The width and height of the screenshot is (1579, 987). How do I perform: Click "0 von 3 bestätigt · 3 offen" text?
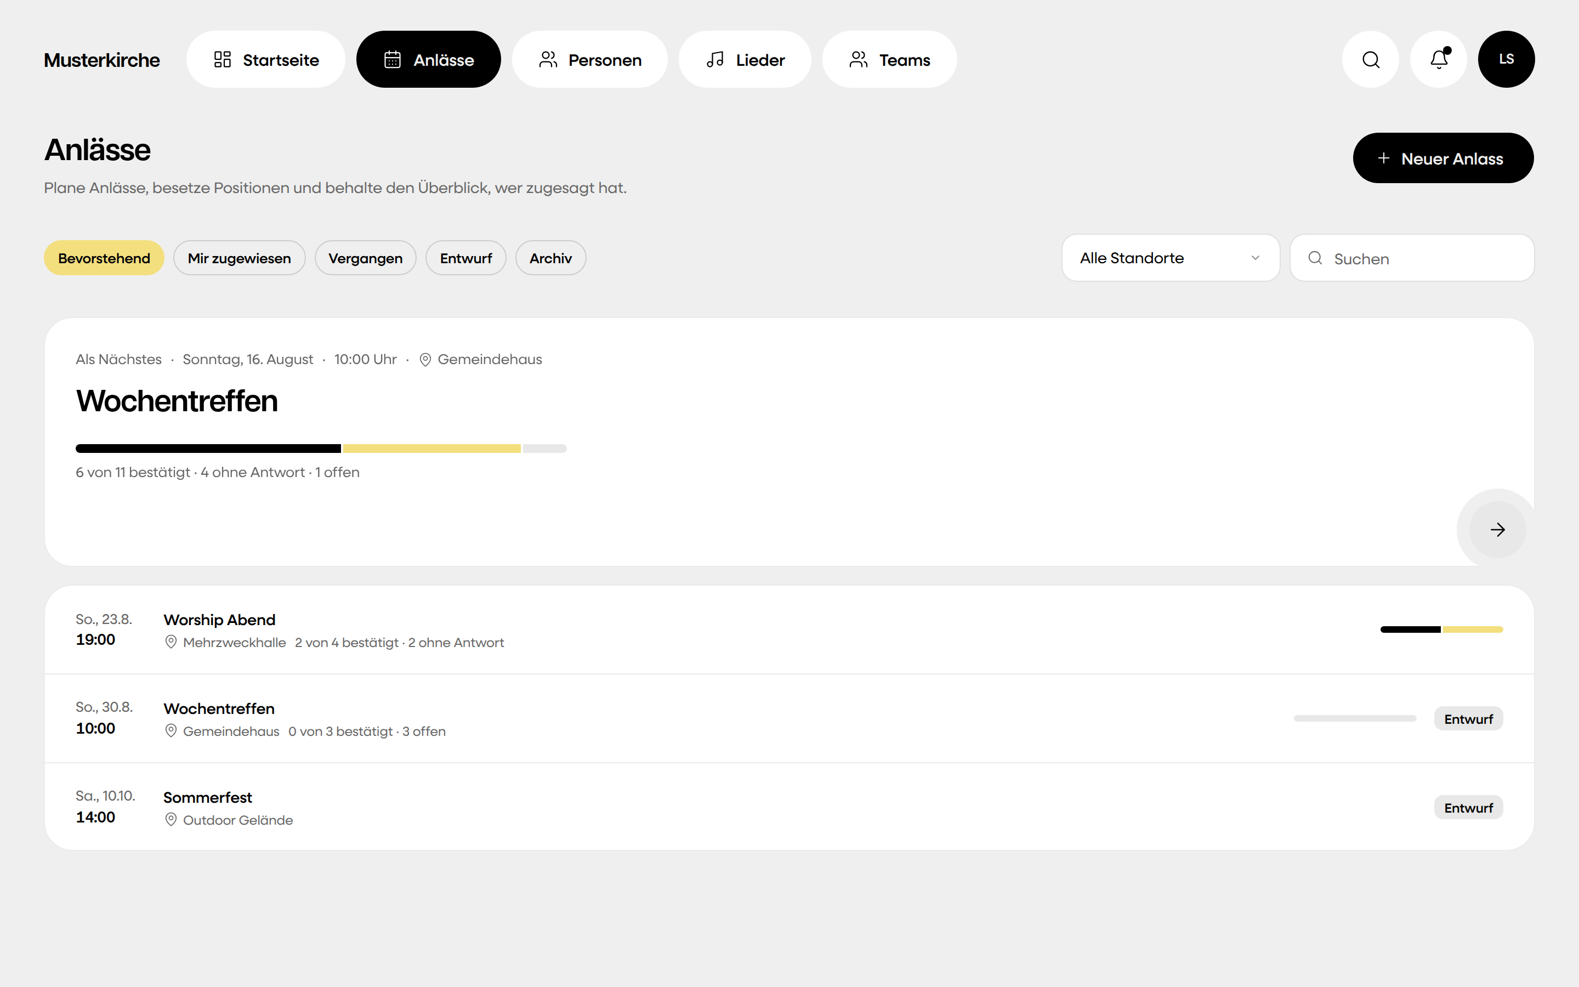tap(367, 731)
